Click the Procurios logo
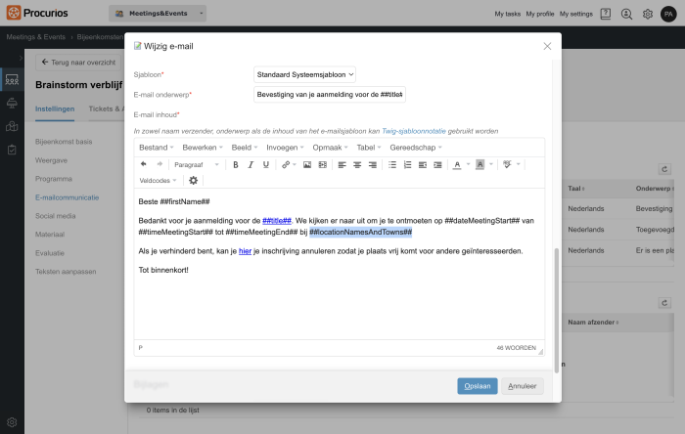The width and height of the screenshot is (685, 434). (37, 13)
